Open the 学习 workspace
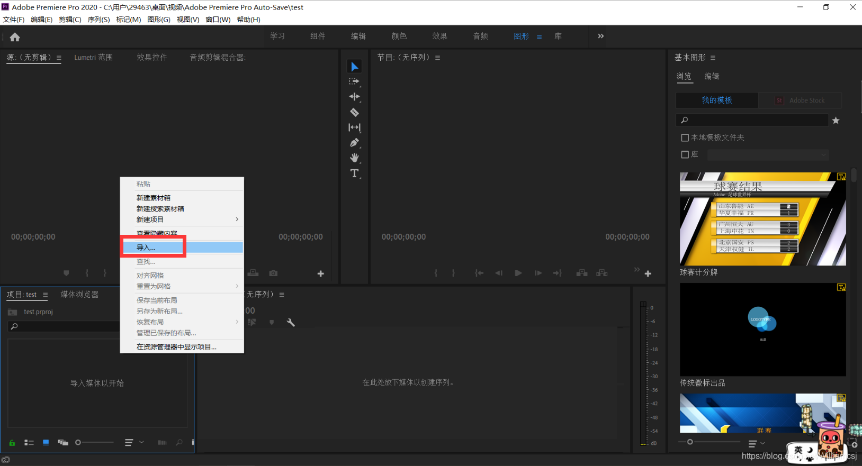Viewport: 862px width, 466px height. (x=277, y=36)
